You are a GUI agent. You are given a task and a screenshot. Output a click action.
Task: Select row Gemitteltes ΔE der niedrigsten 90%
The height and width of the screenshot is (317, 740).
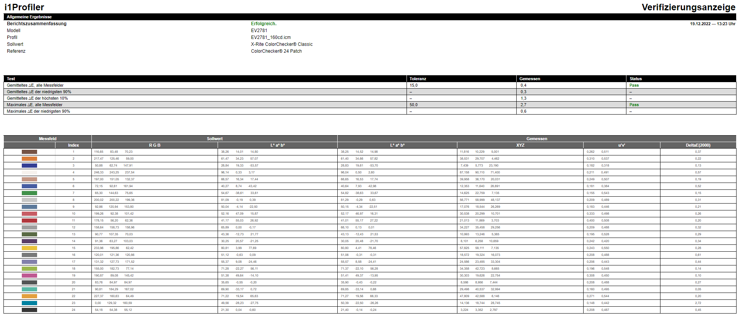click(x=370, y=92)
